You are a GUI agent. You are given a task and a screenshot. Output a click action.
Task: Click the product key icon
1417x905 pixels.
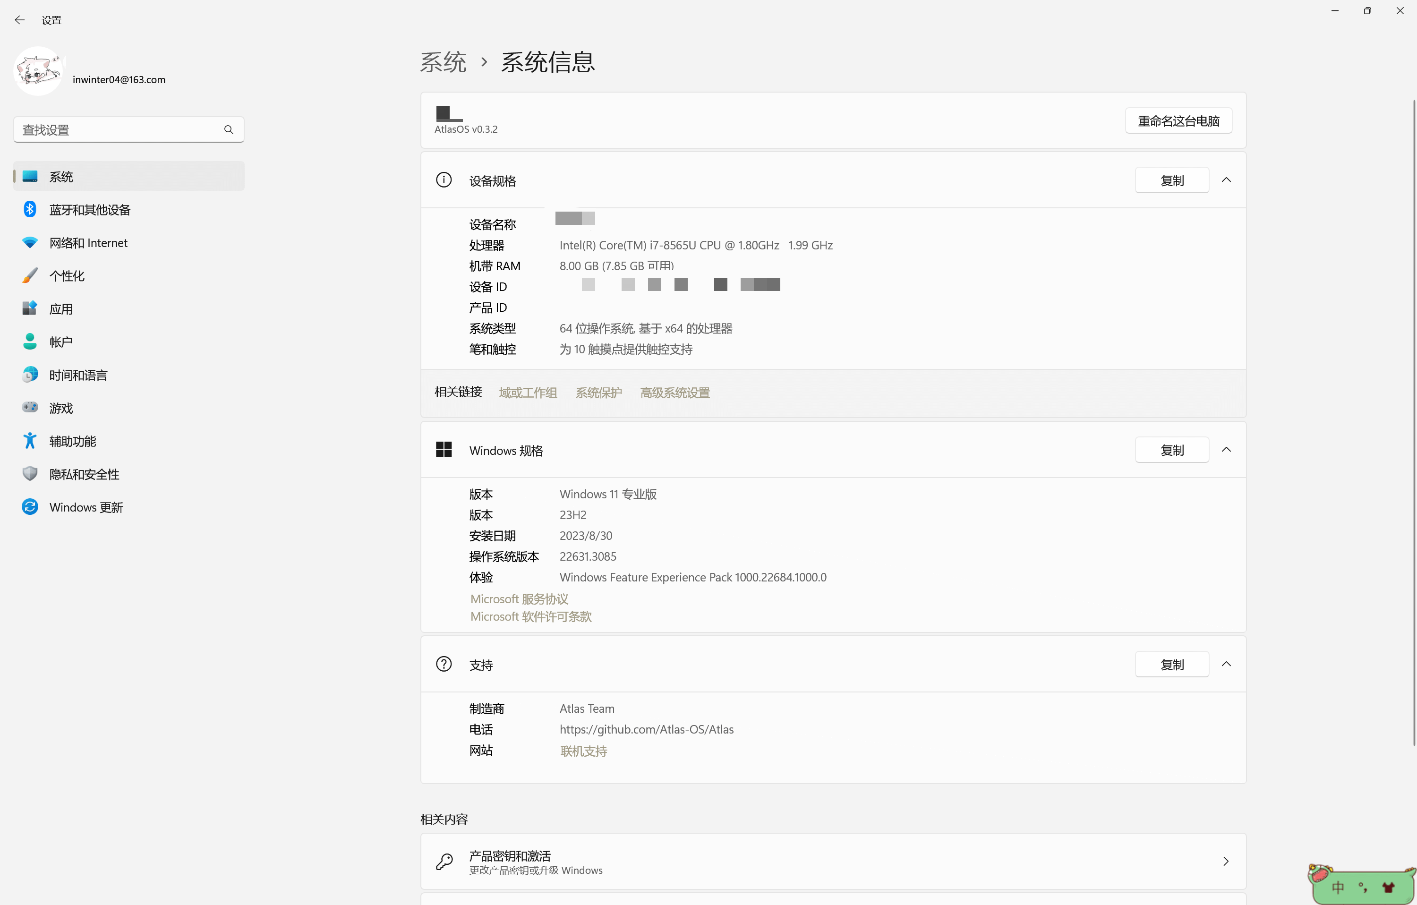444,862
